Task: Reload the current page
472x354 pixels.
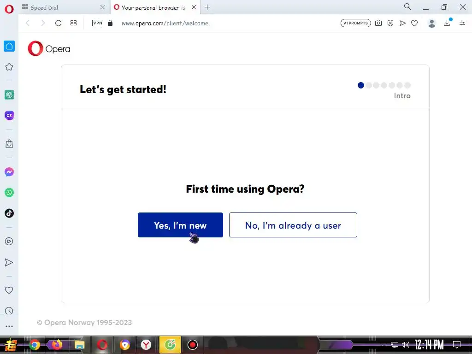Action: pos(59,23)
